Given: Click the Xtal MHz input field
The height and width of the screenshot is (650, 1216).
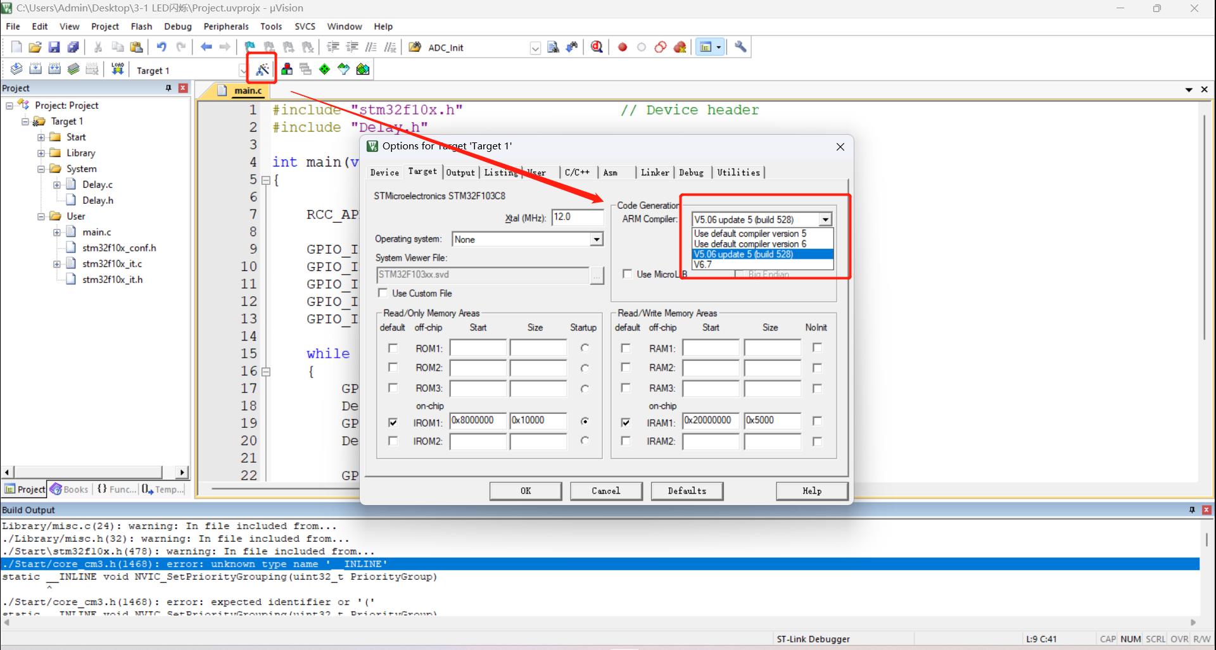Looking at the screenshot, I should 578,217.
